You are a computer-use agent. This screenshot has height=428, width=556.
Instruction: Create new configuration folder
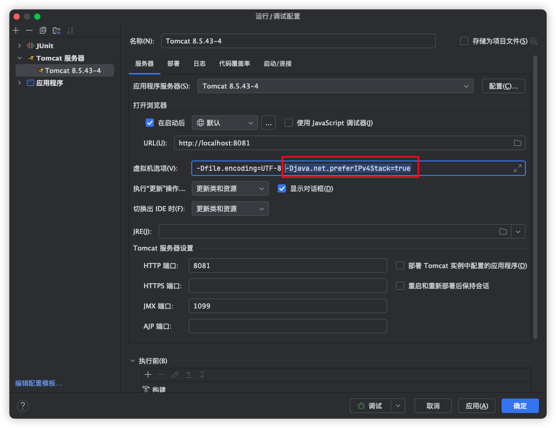[x=56, y=31]
